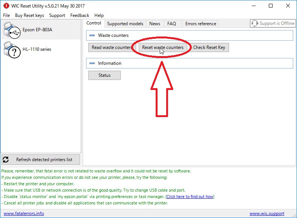
Task: Open the FAQ tab
Action: pos(171,24)
